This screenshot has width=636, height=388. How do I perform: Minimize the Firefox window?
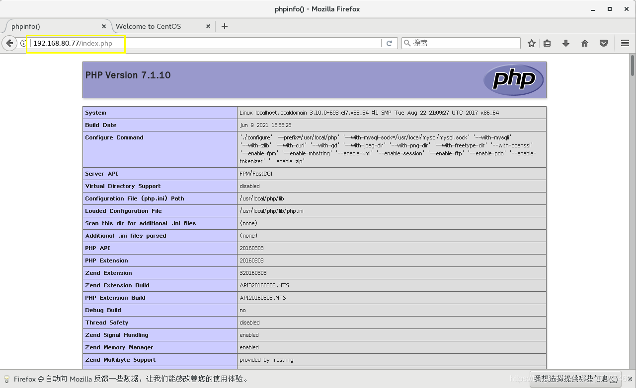click(593, 9)
